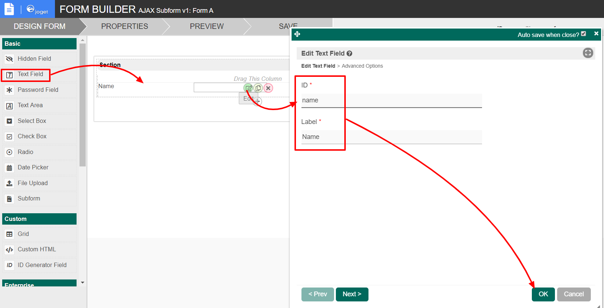Screen dimensions: 604x308
Task: Open the PREVIEW step tab
Action: click(207, 26)
